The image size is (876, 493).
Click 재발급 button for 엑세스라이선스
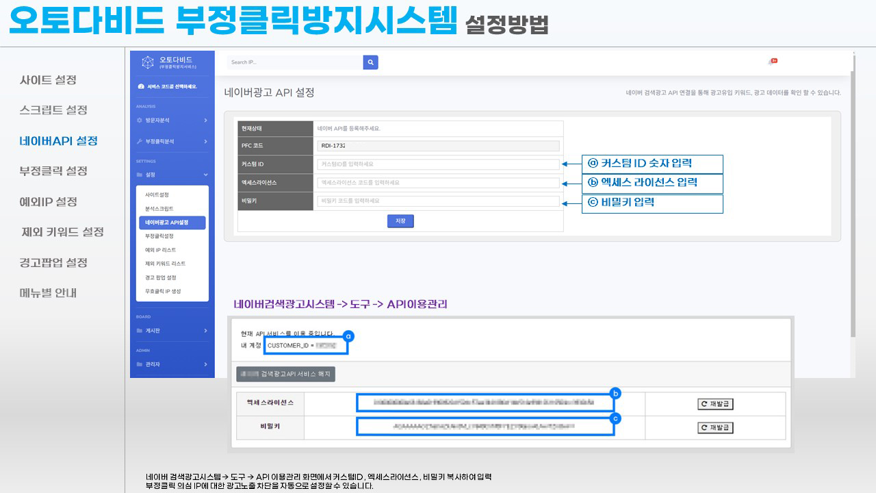714,404
